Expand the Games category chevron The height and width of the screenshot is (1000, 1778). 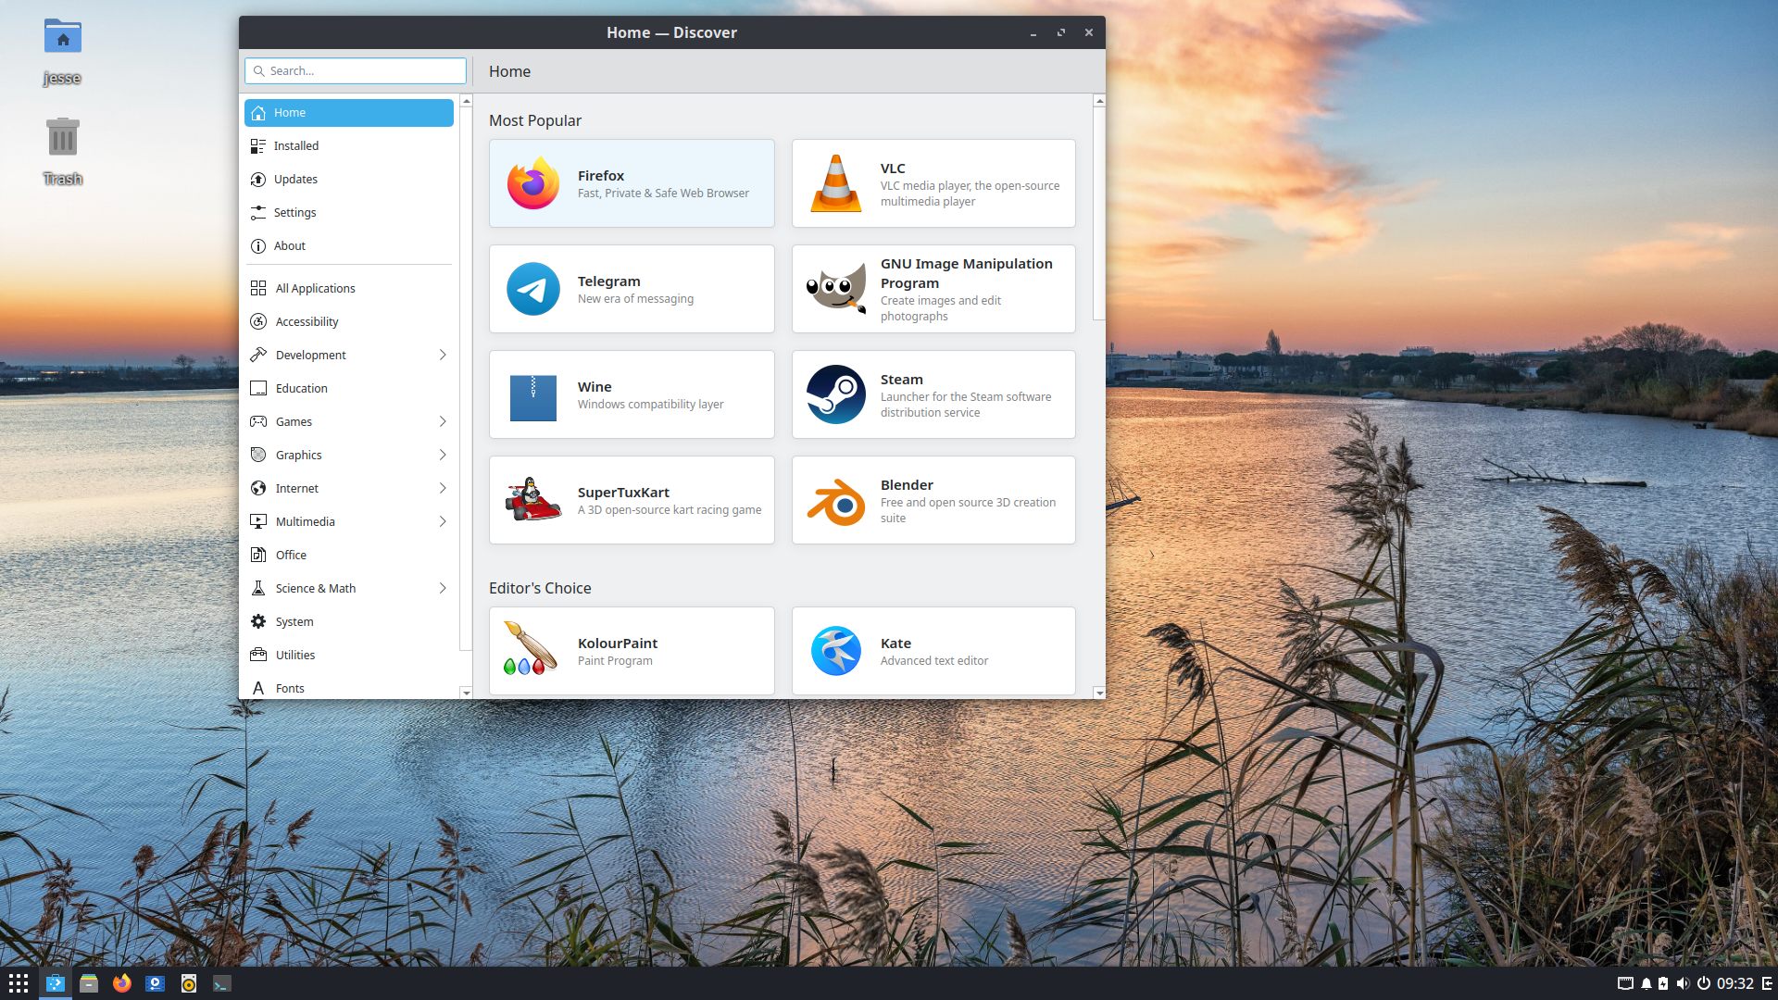443,422
